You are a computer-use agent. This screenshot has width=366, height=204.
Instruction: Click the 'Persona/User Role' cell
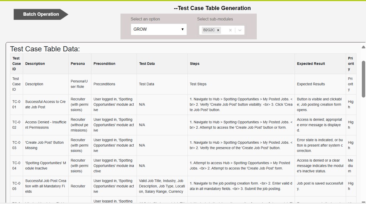pyautogui.click(x=79, y=84)
